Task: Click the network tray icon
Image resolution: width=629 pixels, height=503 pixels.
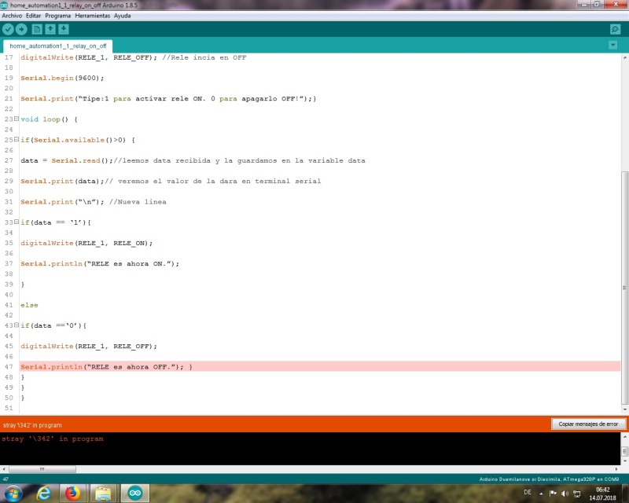Action: click(577, 494)
